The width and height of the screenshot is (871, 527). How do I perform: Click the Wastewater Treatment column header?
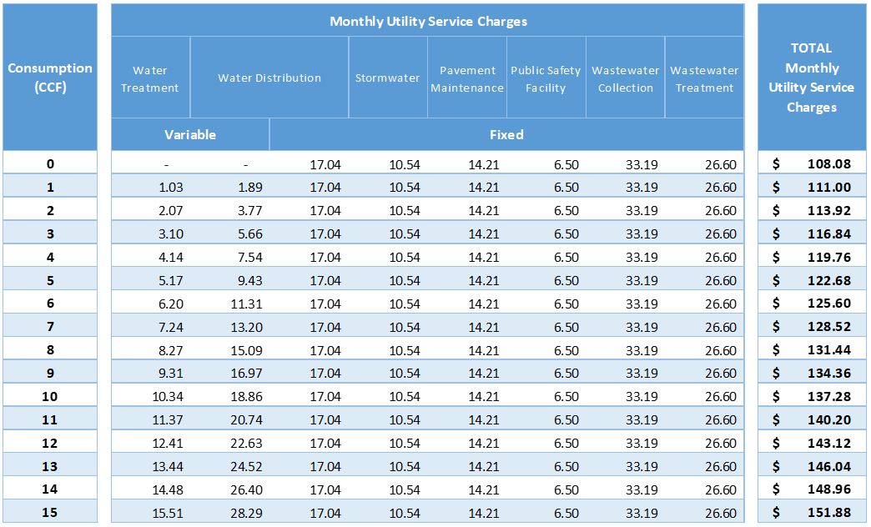[x=704, y=78]
